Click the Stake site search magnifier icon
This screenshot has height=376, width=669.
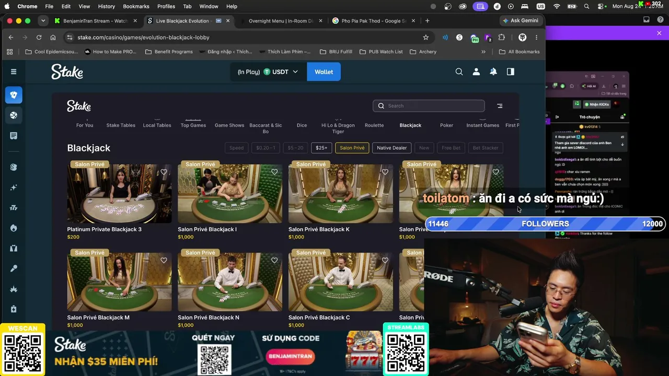(459, 72)
